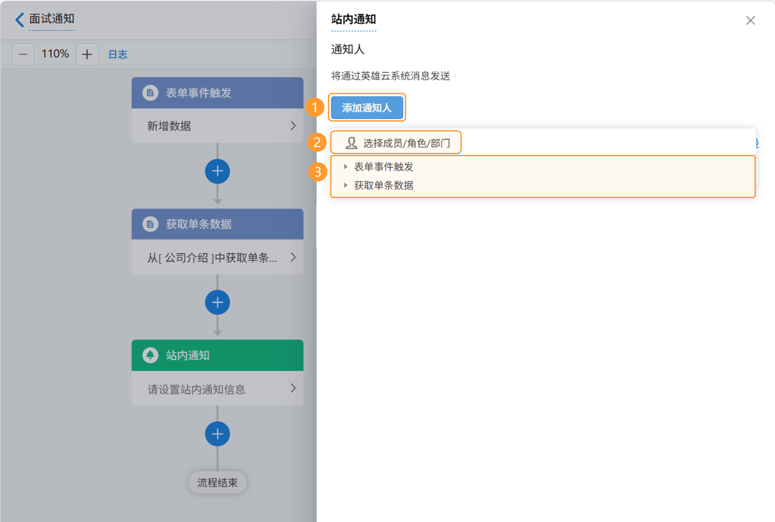
Task: Click the document icon on 获取单条数据 node
Action: pyautogui.click(x=150, y=224)
